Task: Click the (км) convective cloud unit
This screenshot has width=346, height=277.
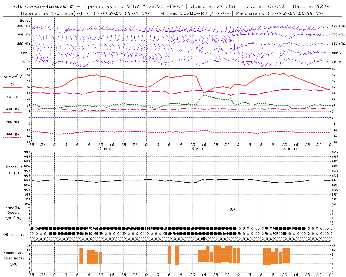Action: 14,263
